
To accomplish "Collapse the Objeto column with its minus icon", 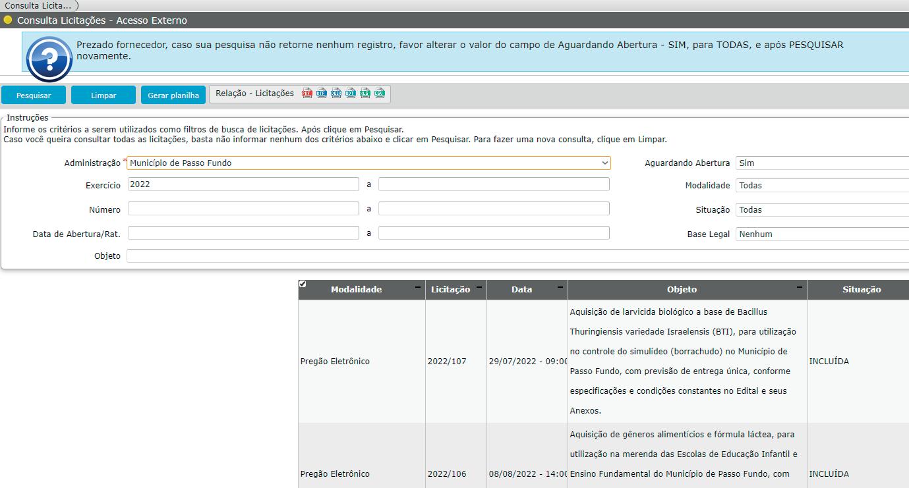I will click(800, 288).
